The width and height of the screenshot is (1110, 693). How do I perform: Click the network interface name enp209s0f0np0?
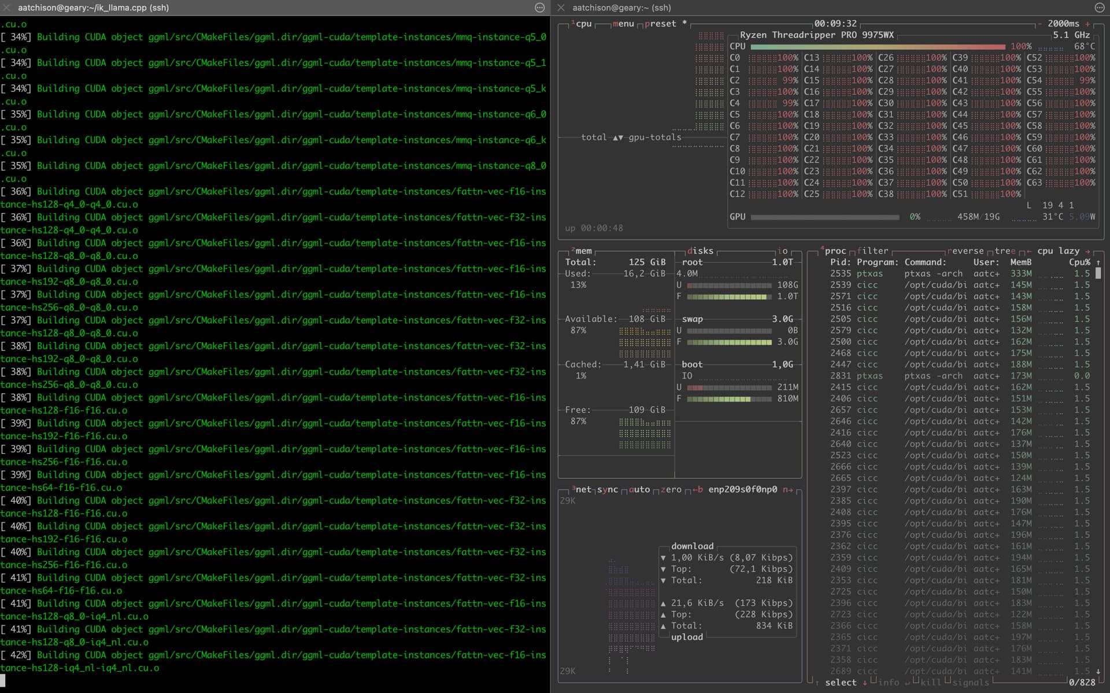tap(743, 490)
